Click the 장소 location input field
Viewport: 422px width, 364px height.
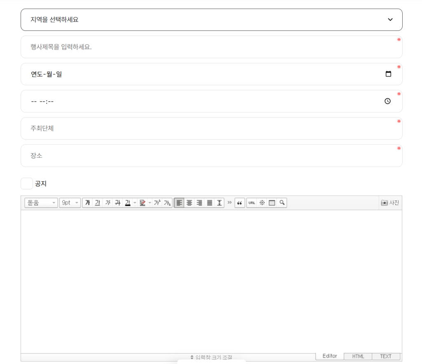211,156
